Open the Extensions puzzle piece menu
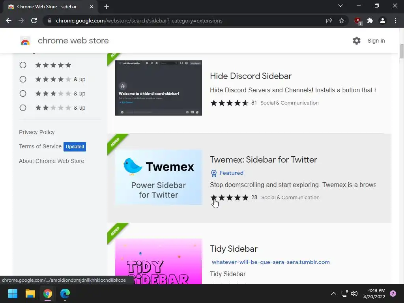 370,21
